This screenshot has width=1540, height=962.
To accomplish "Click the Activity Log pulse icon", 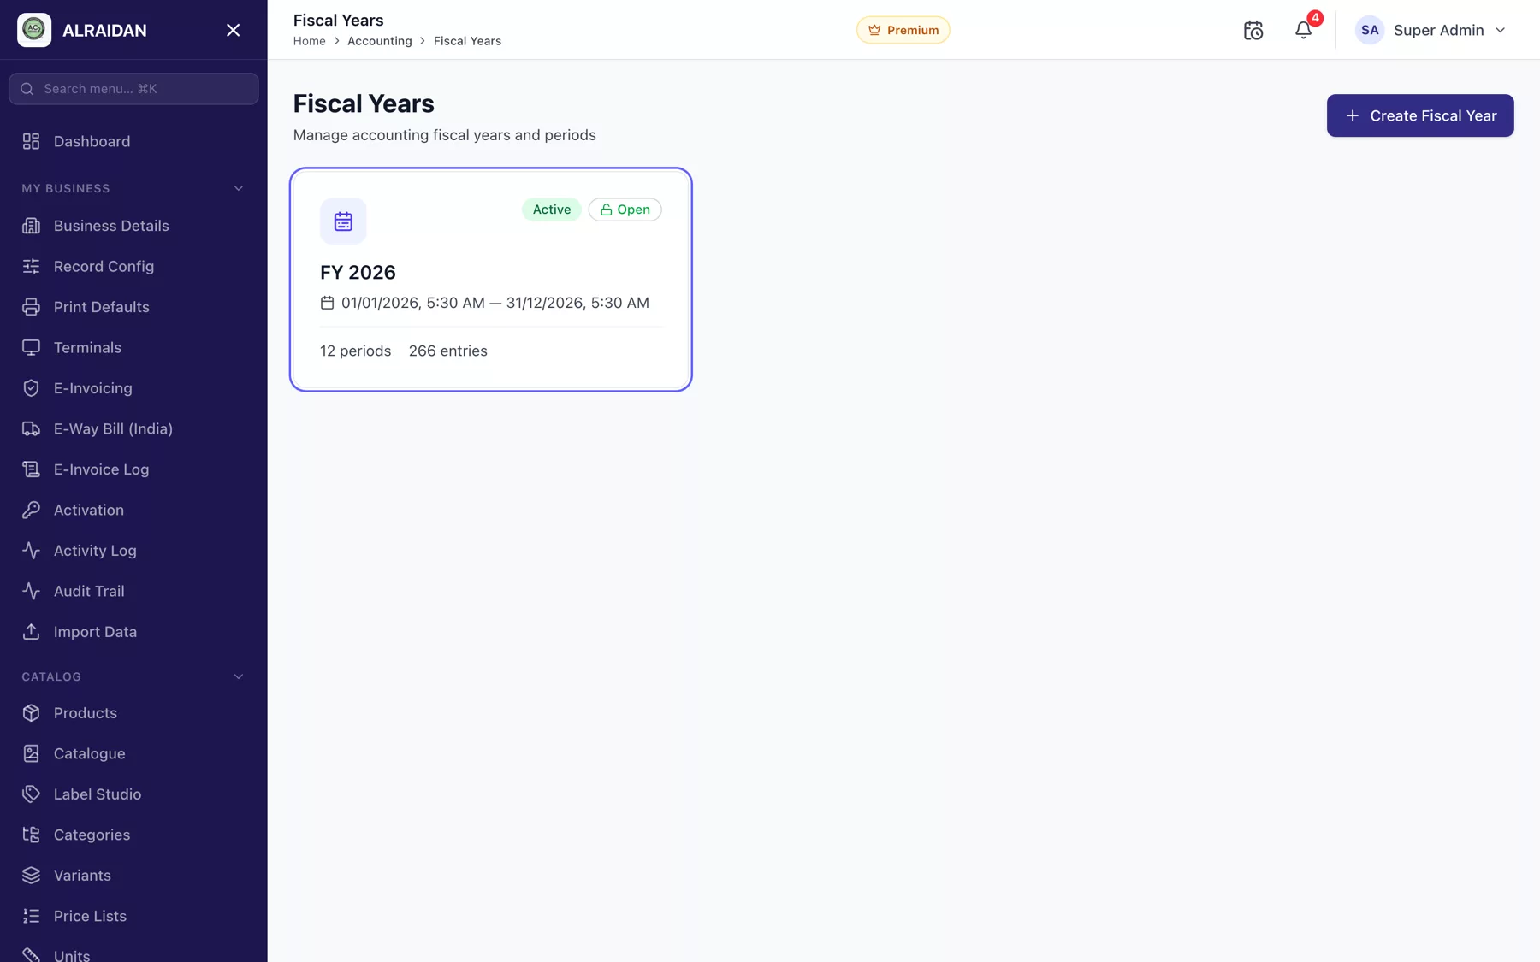I will coord(31,551).
